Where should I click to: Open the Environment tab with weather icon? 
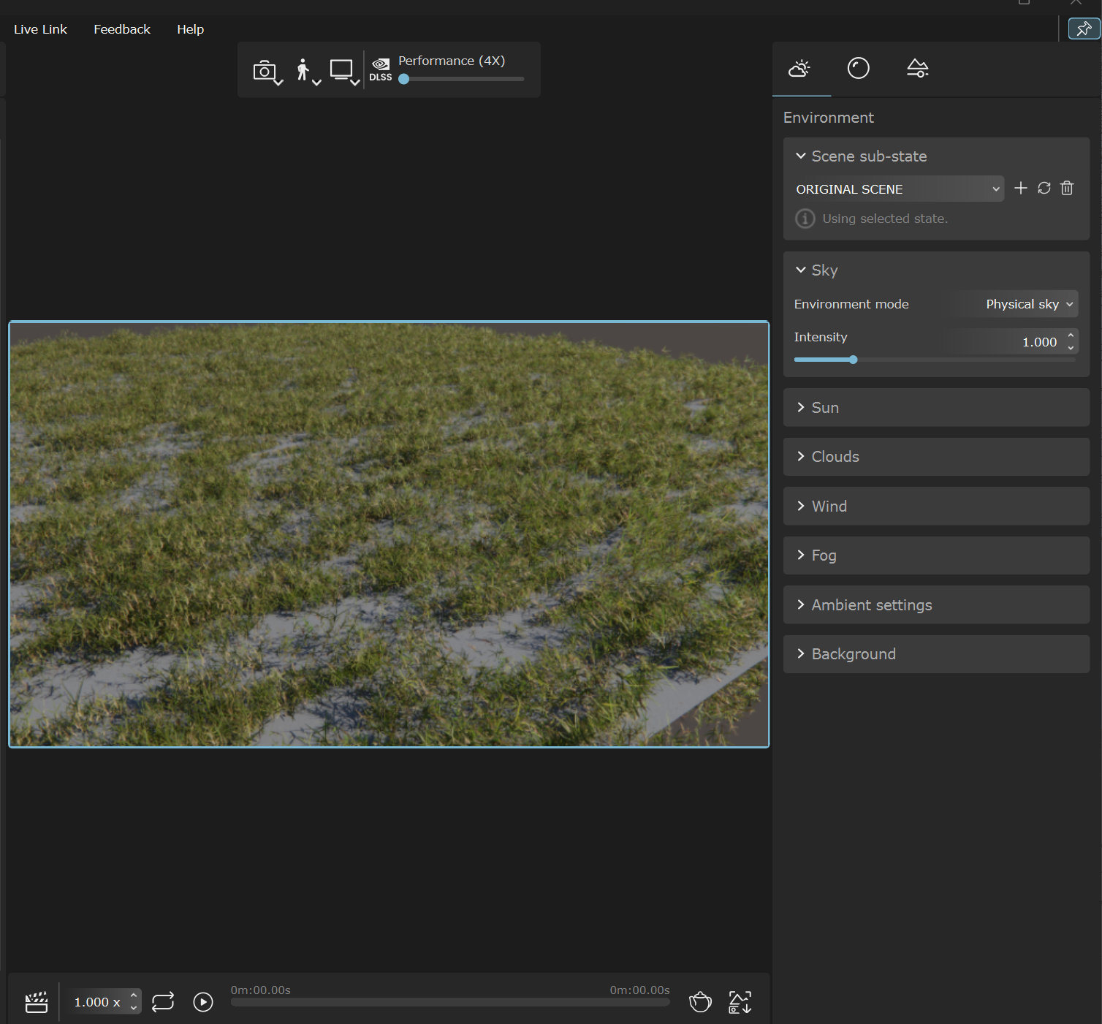pyautogui.click(x=799, y=69)
